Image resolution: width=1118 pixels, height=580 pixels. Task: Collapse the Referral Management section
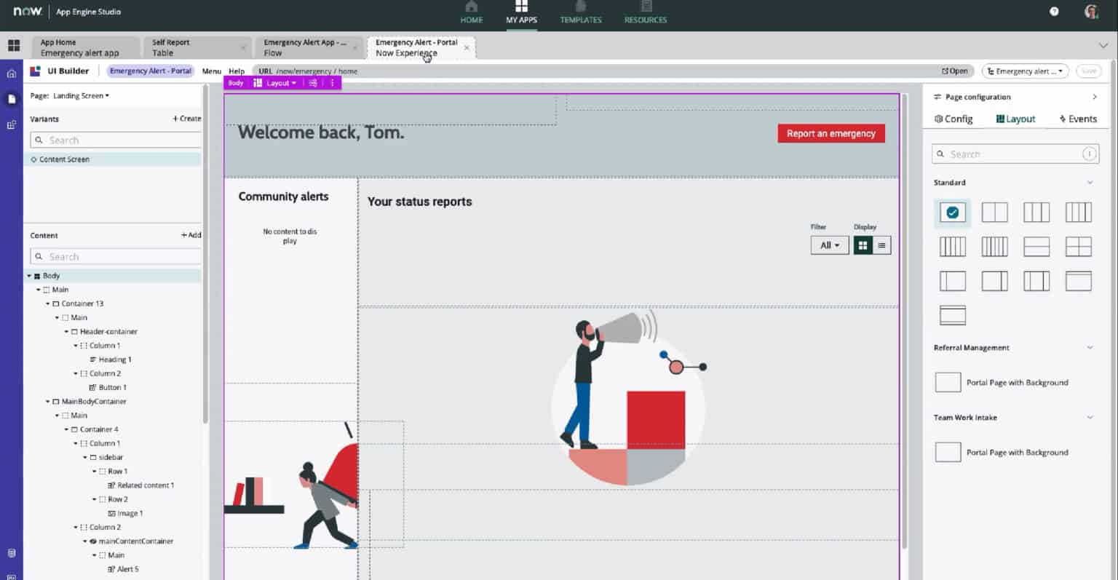[1089, 347]
